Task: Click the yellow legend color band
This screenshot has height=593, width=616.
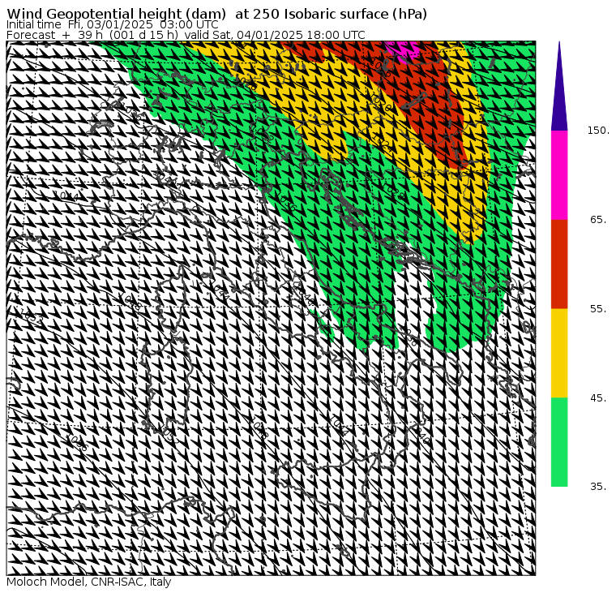Action: [559, 353]
